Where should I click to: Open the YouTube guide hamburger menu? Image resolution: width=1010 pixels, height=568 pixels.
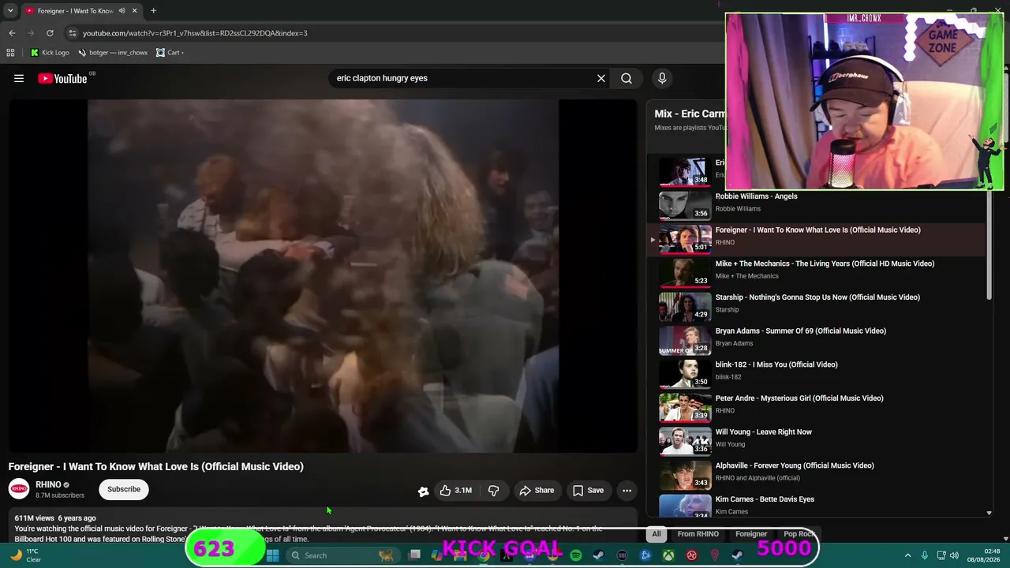pyautogui.click(x=19, y=78)
